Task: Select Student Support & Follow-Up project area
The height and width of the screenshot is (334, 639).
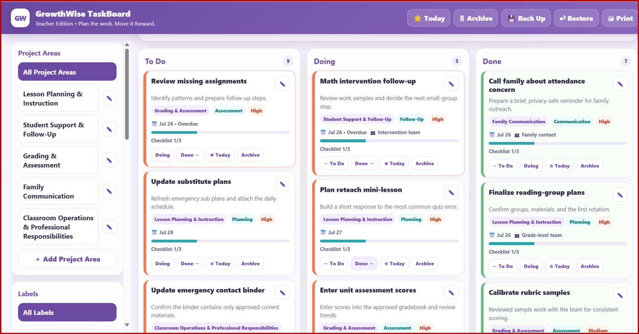Action: point(58,130)
